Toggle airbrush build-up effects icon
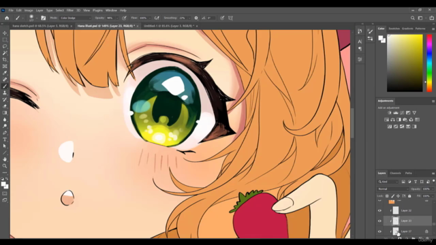The height and width of the screenshot is (245, 436). point(157,18)
